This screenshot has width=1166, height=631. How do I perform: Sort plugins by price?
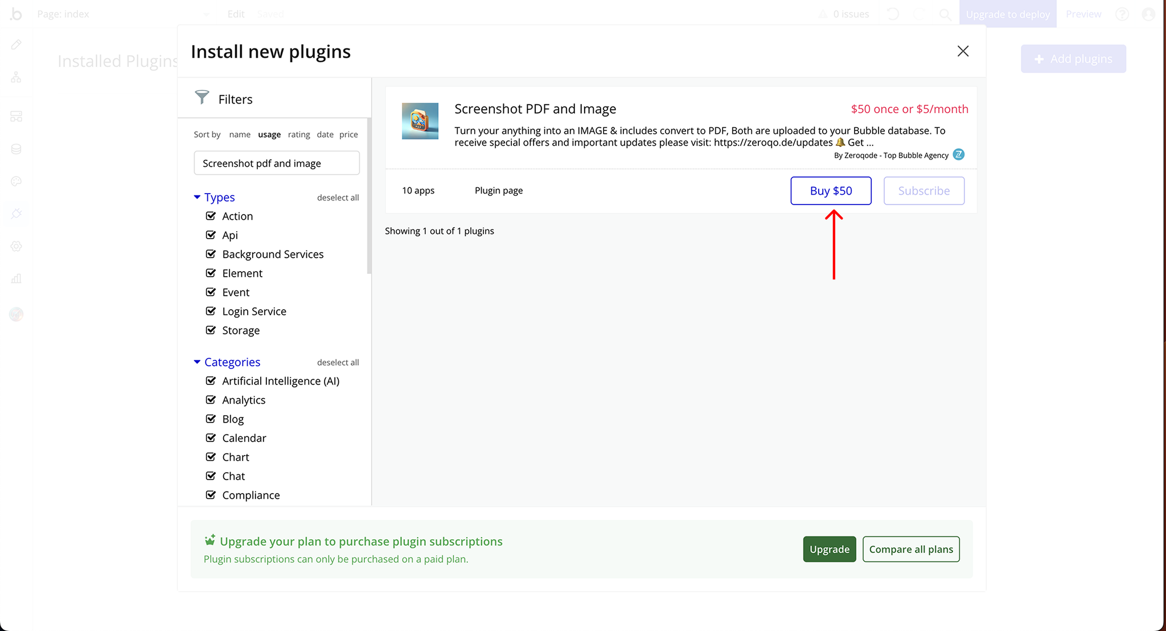(348, 134)
